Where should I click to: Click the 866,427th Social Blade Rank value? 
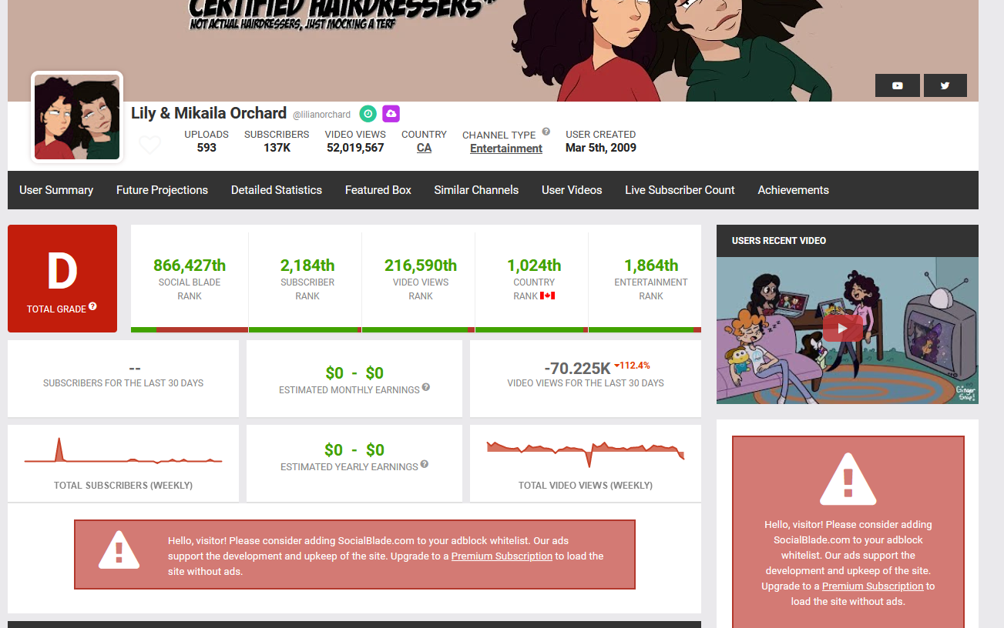coord(190,266)
